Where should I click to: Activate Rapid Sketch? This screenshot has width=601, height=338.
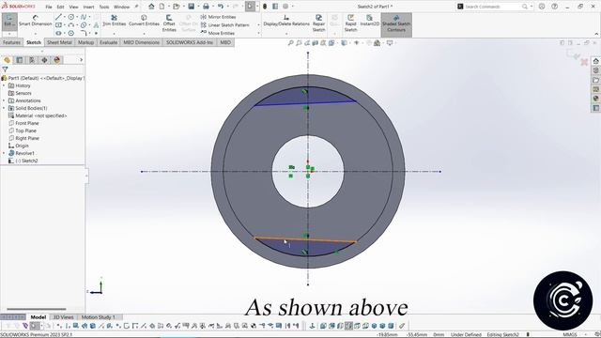pyautogui.click(x=350, y=23)
